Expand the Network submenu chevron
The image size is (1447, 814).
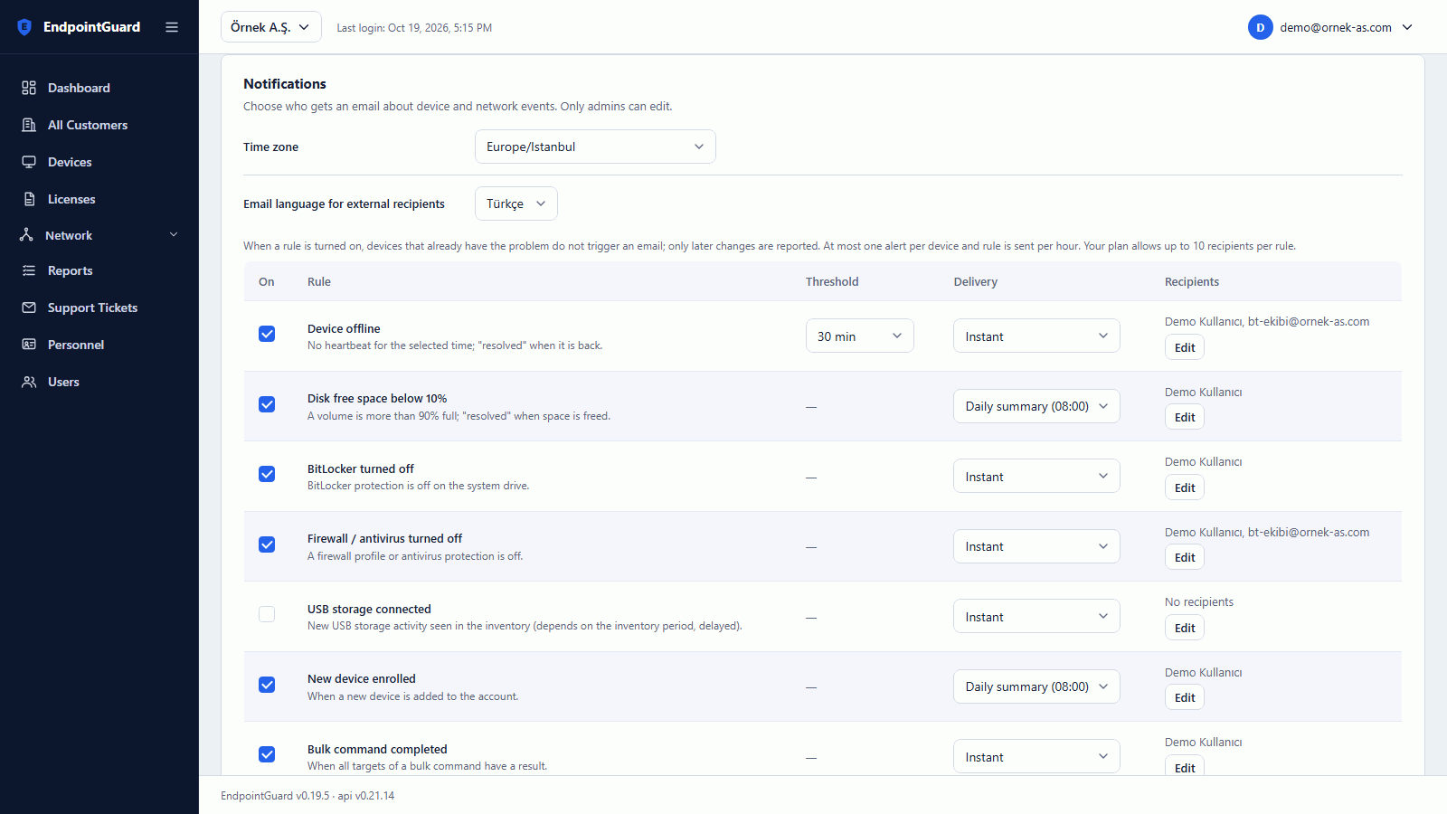click(174, 235)
